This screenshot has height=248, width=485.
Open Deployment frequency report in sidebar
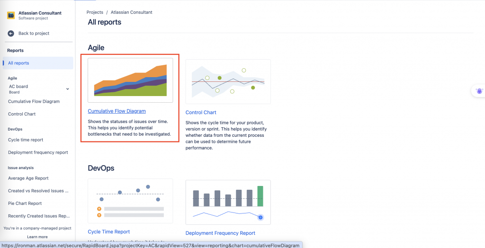click(38, 152)
